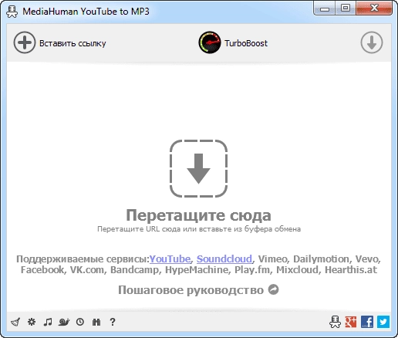Click the MediaHuman app icon in title bar
This screenshot has height=338, width=398.
coord(12,12)
